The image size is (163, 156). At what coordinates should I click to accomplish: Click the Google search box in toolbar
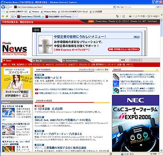point(140,7)
